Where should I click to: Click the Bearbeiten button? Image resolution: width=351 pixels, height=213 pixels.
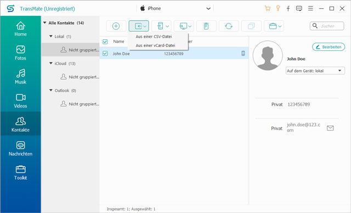tap(329, 47)
